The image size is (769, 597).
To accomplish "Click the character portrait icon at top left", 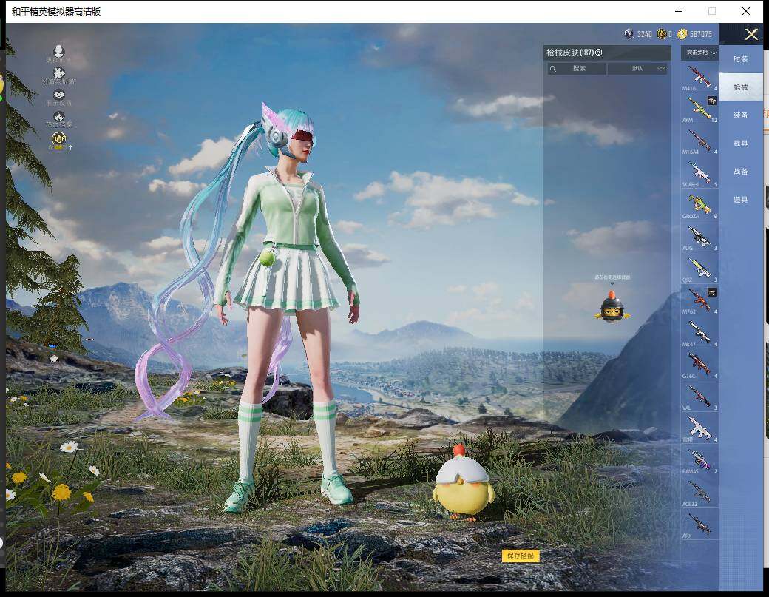I will (x=59, y=52).
